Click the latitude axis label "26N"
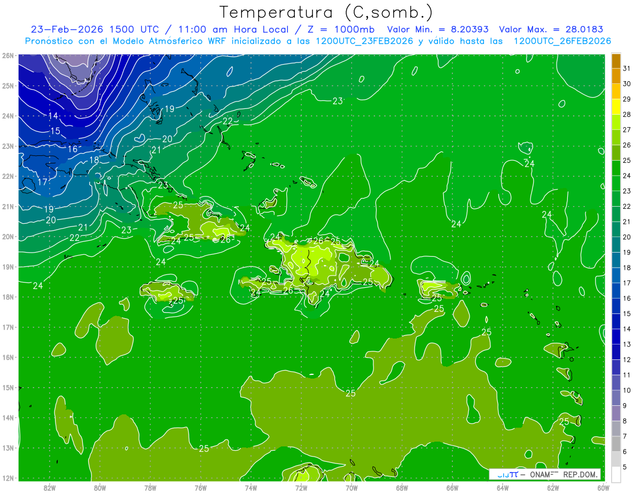Viewport: 641px width, 495px height. click(x=8, y=56)
